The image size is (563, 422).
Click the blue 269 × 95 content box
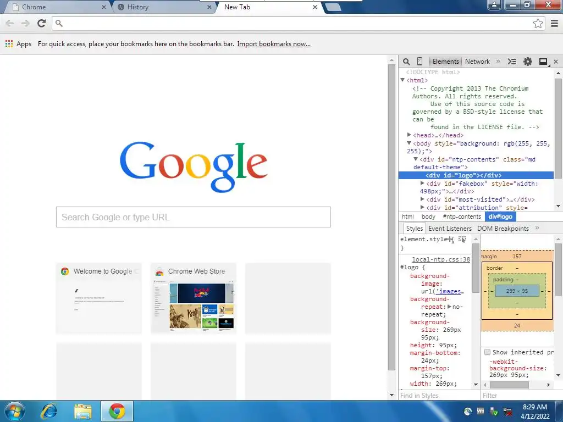point(517,291)
